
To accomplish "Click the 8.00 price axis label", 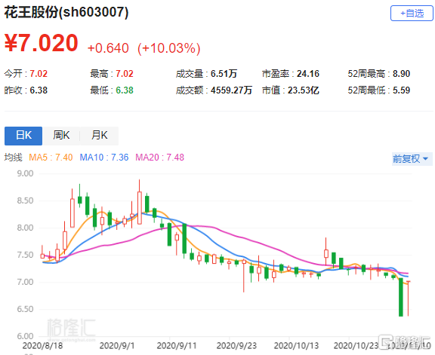I will click(25, 228).
